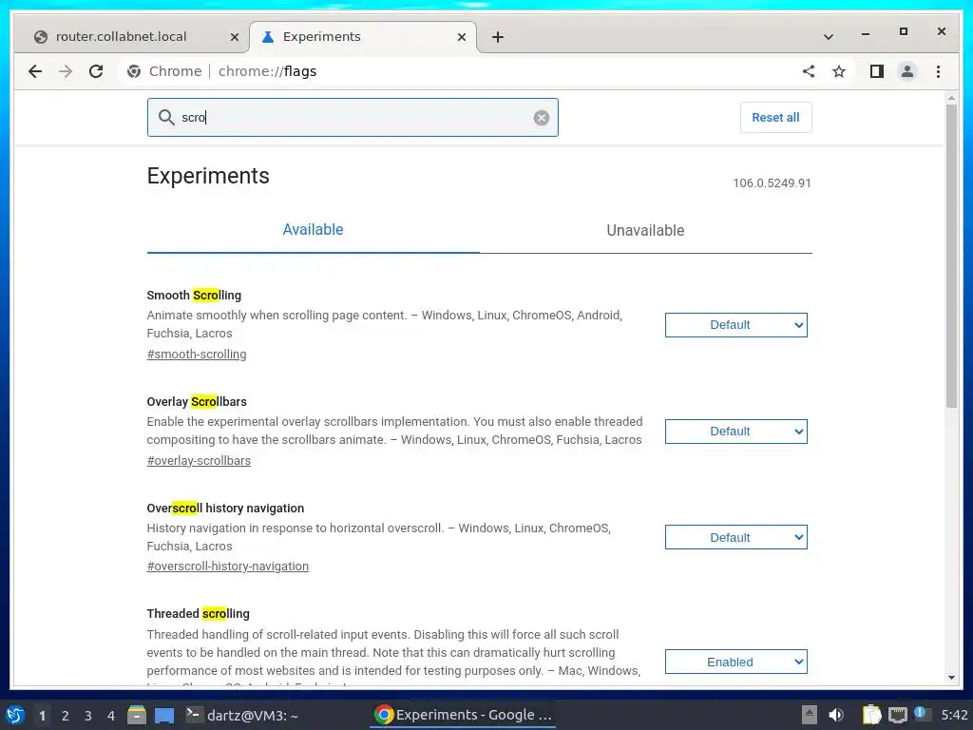Reload the chrome://flags page
Image resolution: width=973 pixels, height=730 pixels.
96,71
